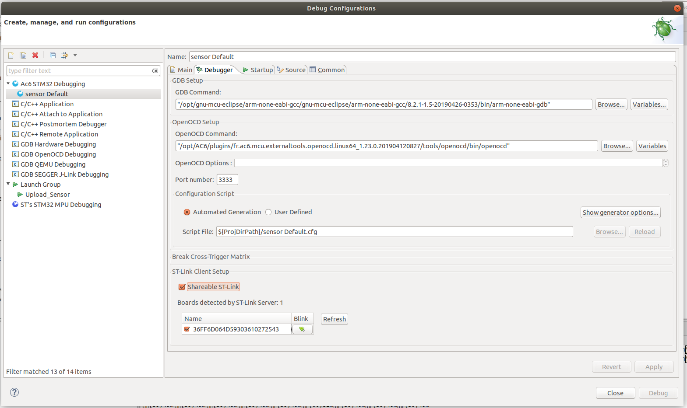Clear the filter text field icon
This screenshot has height=408, width=687.
(x=155, y=71)
